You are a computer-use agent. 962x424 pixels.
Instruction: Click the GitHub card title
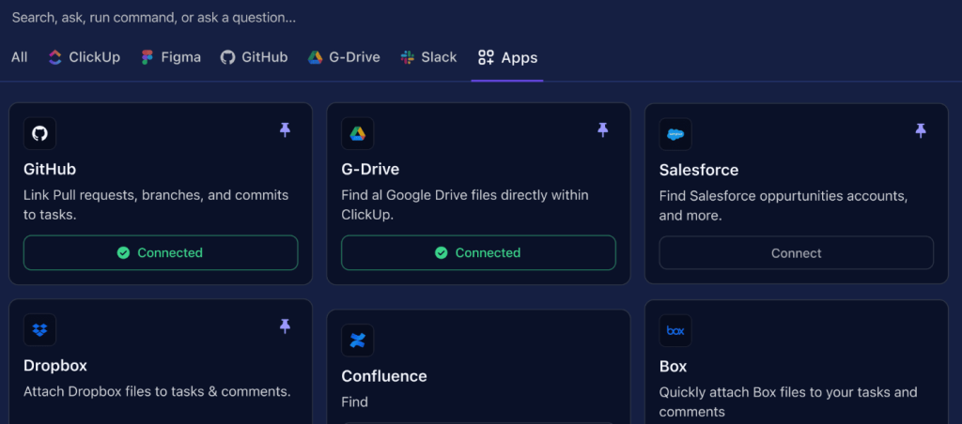tap(50, 169)
